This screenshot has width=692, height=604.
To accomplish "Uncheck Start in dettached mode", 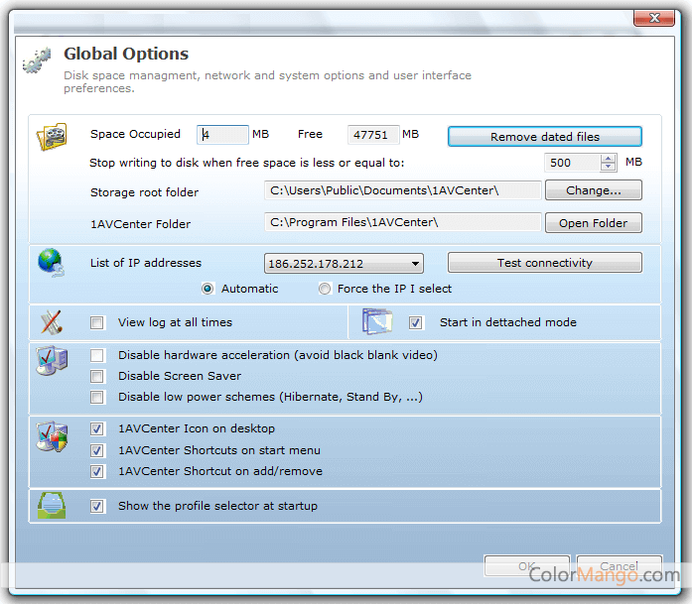I will (416, 322).
